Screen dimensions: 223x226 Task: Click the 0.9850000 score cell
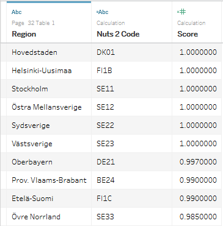[197, 217]
